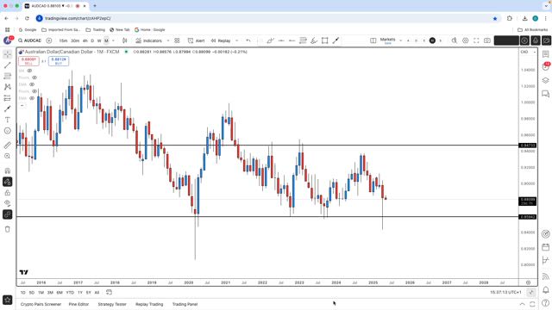Open the text annotation tool
This screenshot has height=310, width=552.
(8, 120)
